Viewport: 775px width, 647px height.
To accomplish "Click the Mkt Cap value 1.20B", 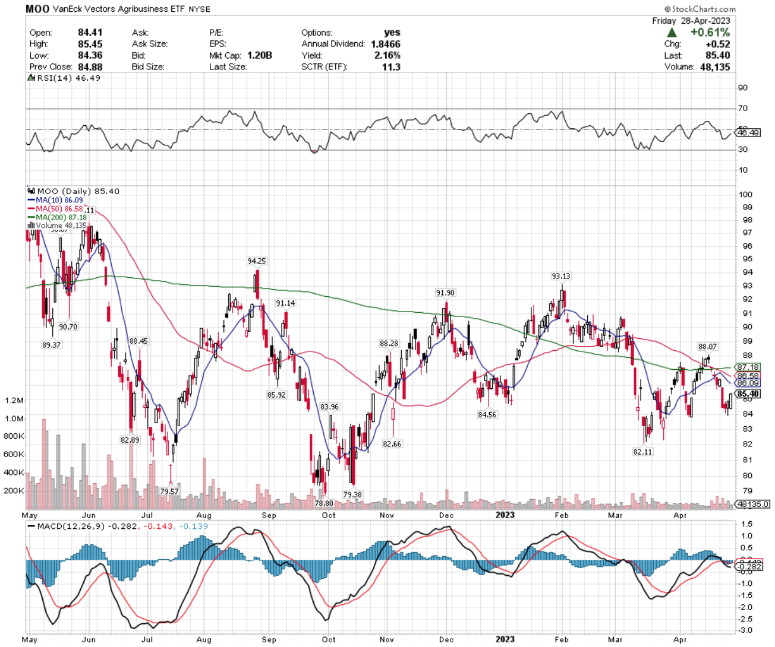I will click(260, 55).
